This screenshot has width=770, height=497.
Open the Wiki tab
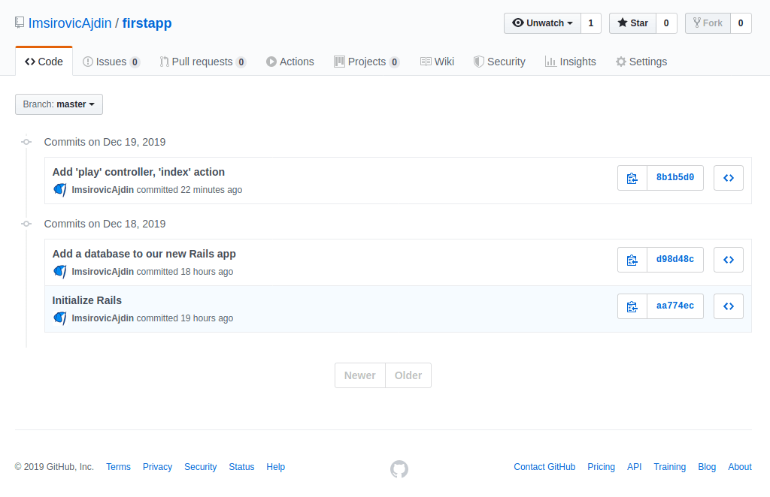pyautogui.click(x=437, y=62)
